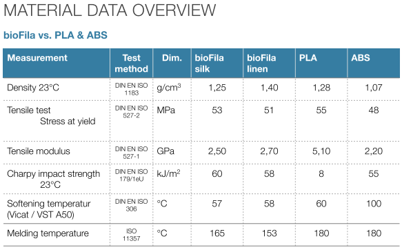Select the bioFila silk column header

[209, 64]
